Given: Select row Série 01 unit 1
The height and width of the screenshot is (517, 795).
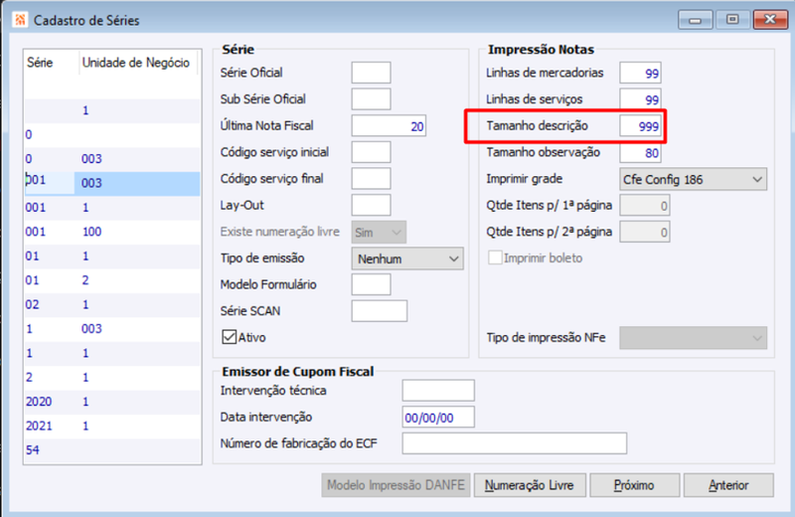Looking at the screenshot, I should tap(112, 257).
